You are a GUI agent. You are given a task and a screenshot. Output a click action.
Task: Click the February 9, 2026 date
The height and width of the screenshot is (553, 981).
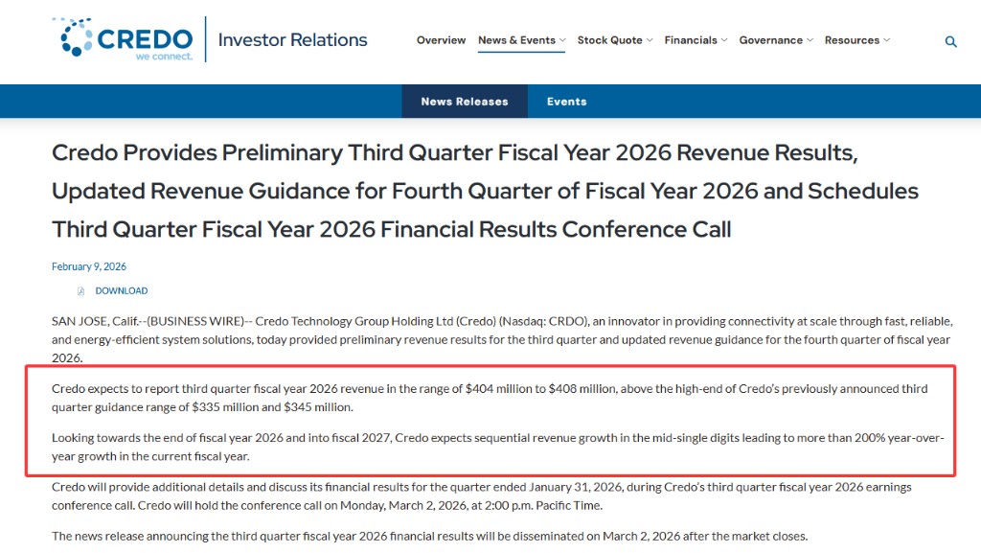[x=89, y=266]
